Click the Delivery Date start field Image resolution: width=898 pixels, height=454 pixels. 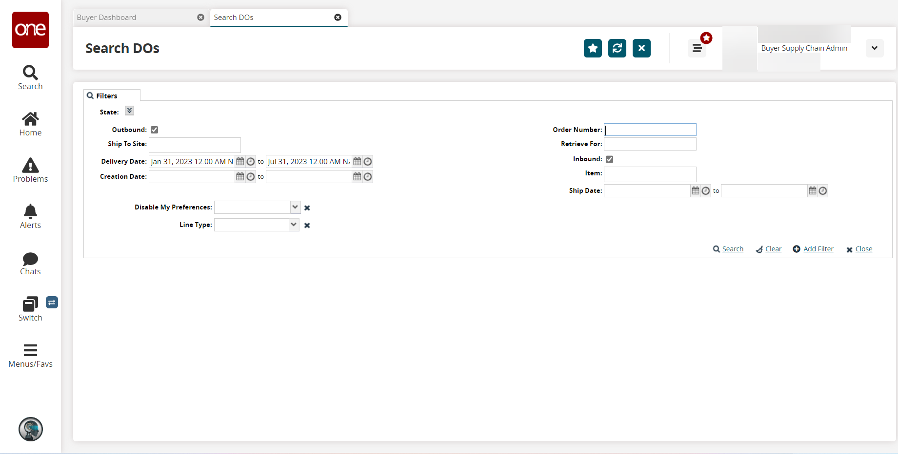click(x=192, y=161)
